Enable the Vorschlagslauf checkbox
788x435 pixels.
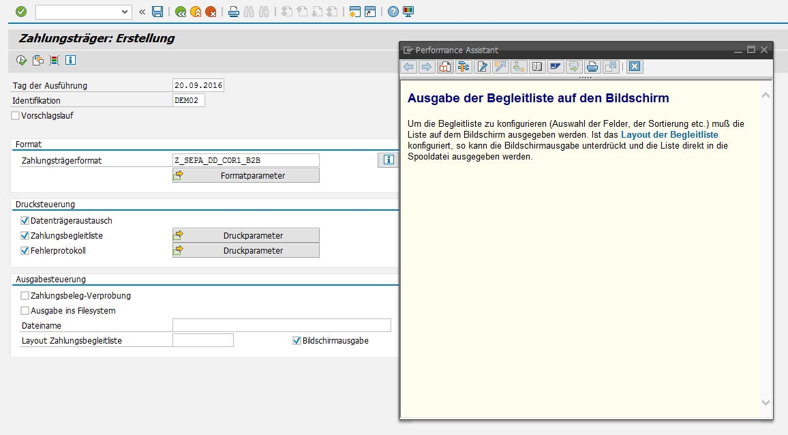[16, 116]
